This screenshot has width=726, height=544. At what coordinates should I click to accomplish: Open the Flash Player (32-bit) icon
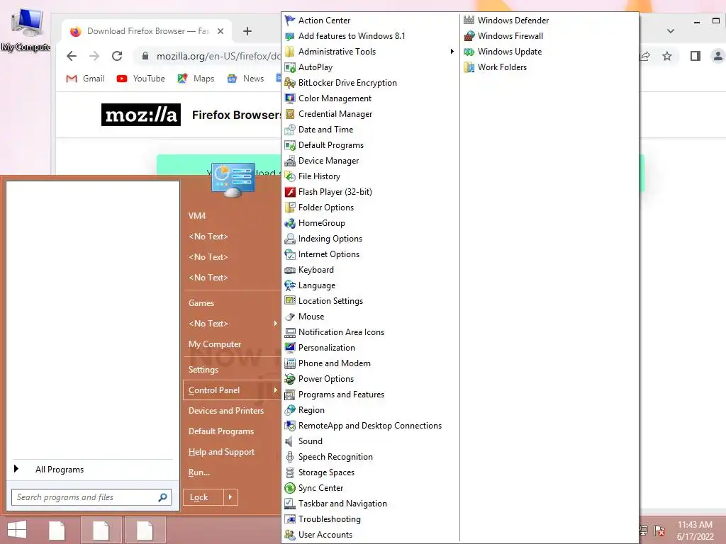point(290,192)
